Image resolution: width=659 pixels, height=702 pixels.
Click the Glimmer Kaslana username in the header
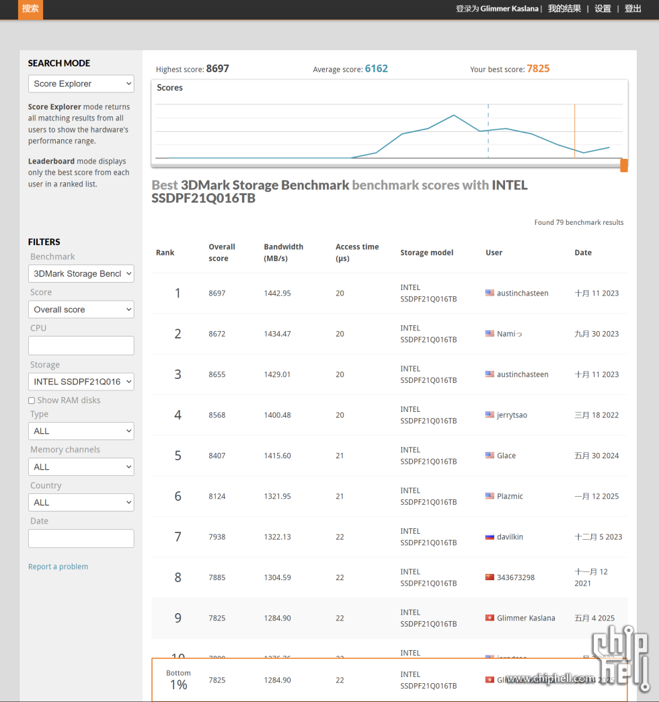509,9
